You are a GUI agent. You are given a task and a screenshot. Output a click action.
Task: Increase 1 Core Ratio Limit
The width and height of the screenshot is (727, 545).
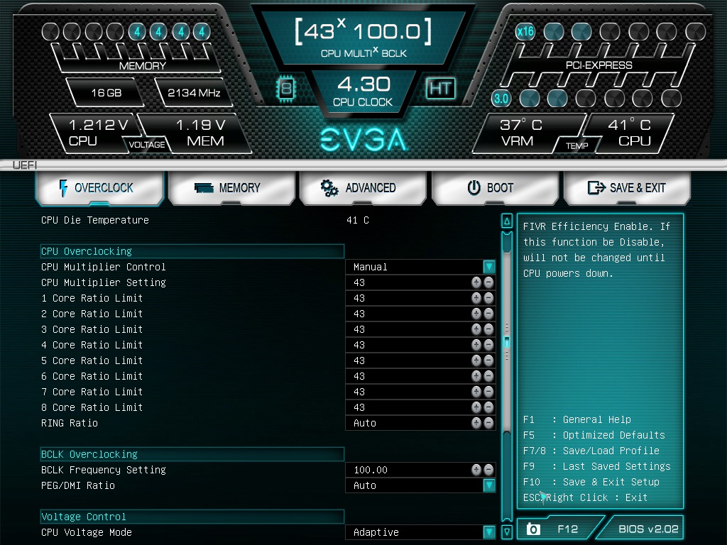[x=476, y=298]
